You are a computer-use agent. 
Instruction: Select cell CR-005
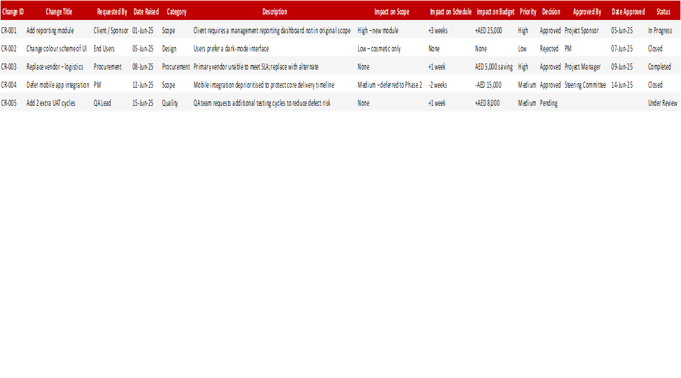pos(8,103)
